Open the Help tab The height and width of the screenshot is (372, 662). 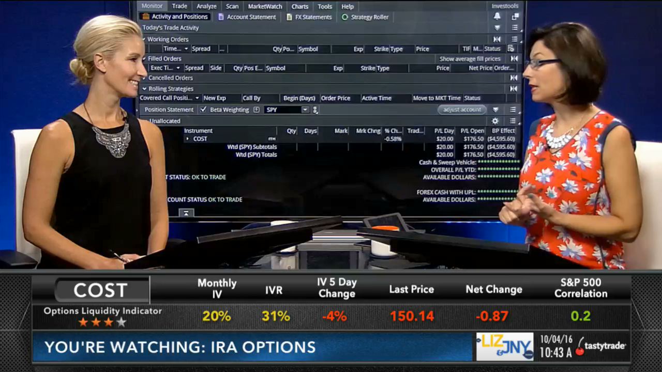348,6
